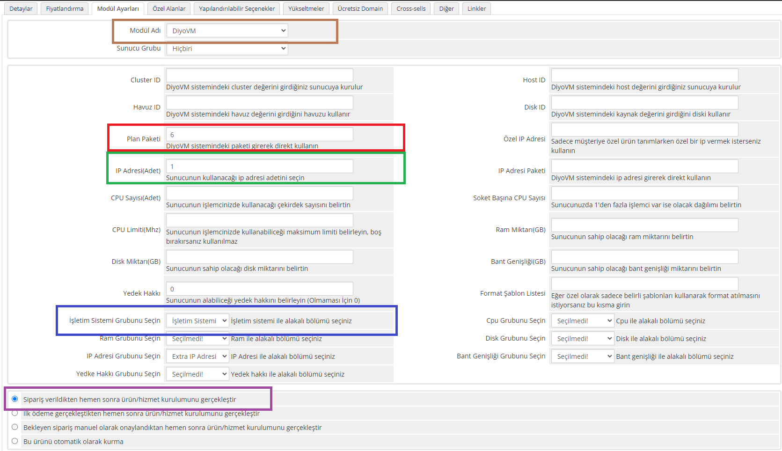The image size is (782, 451).
Task: Open IP Adresi Grubunu Seçin dropdown
Action: [x=197, y=356]
